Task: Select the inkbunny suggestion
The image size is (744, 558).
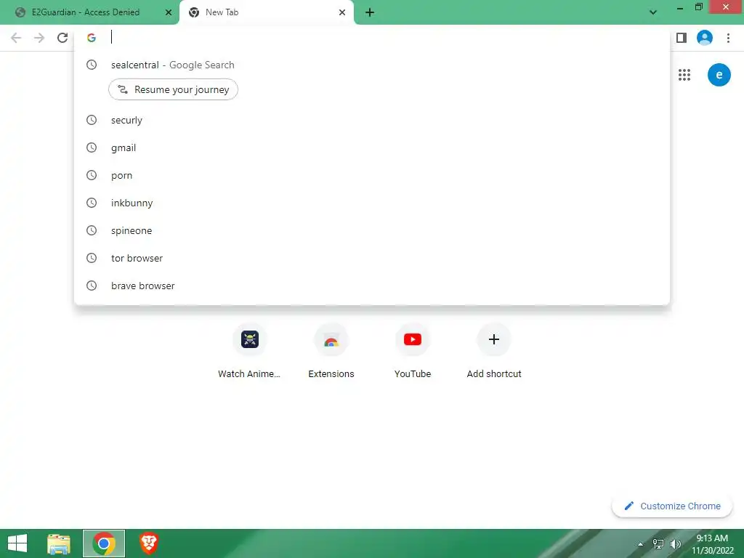Action: click(372, 203)
